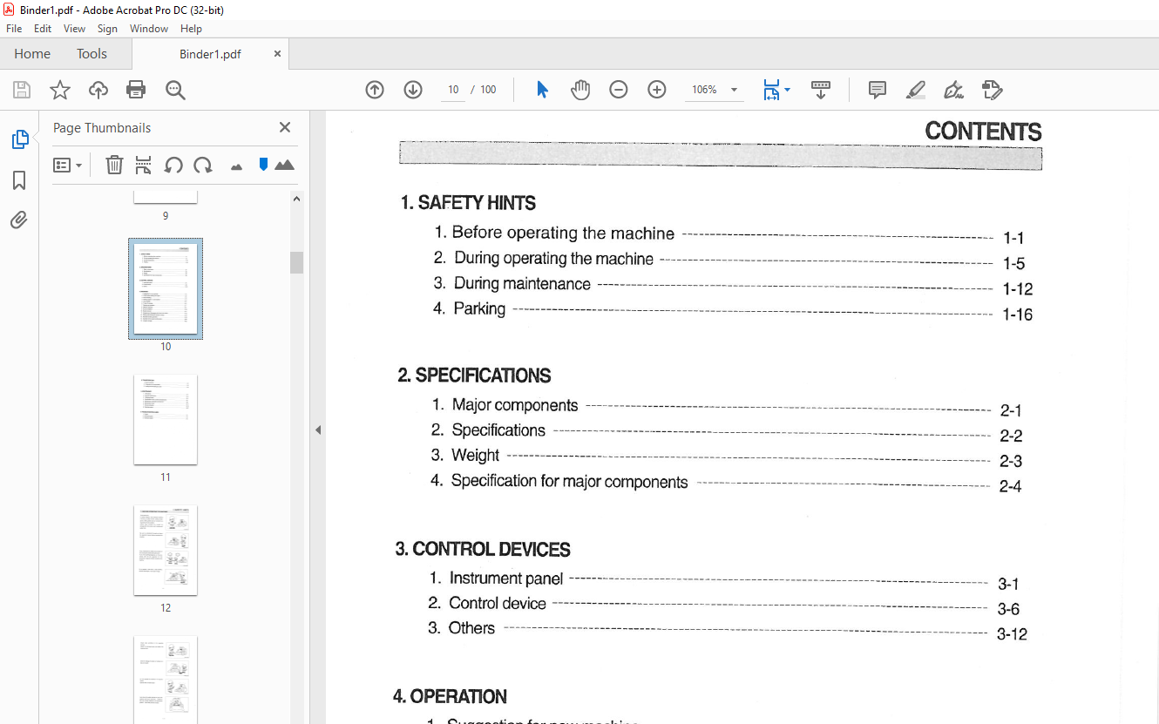Click the '2. SPECIFICATIONS' heading
The height and width of the screenshot is (724, 1159).
474,376
